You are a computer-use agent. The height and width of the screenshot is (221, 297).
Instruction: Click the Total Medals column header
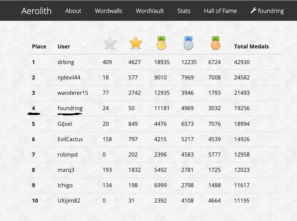coord(251,46)
